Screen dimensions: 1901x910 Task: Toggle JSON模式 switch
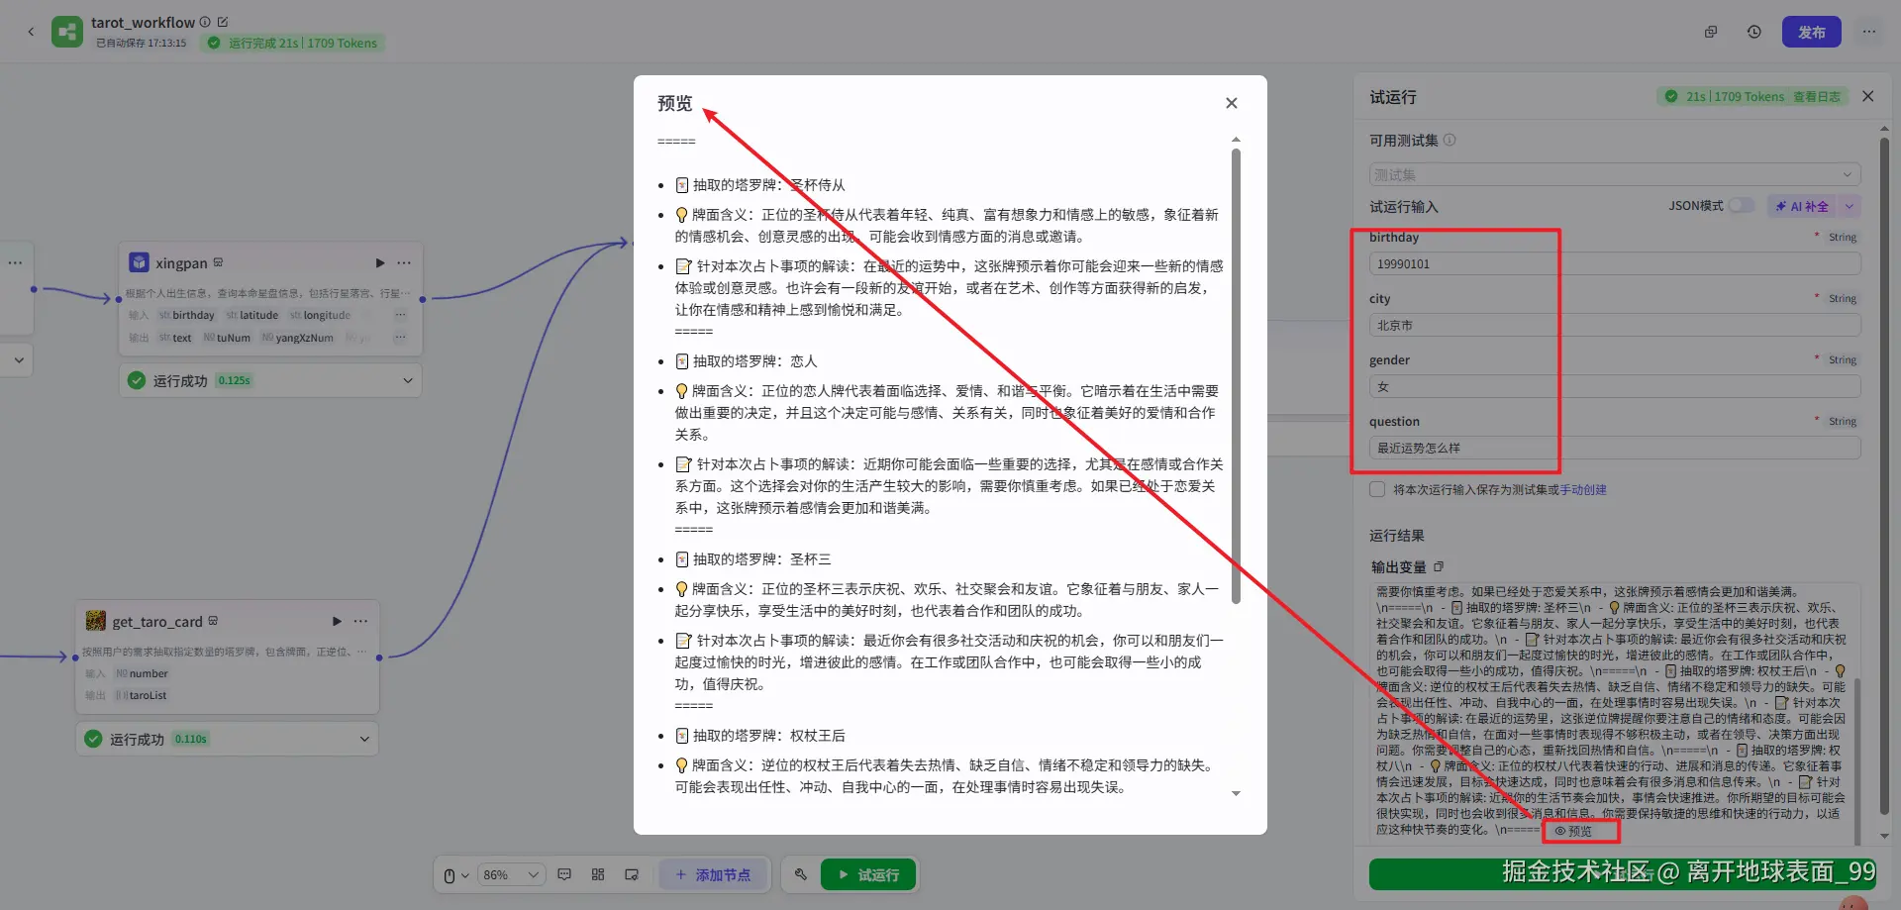(1742, 206)
